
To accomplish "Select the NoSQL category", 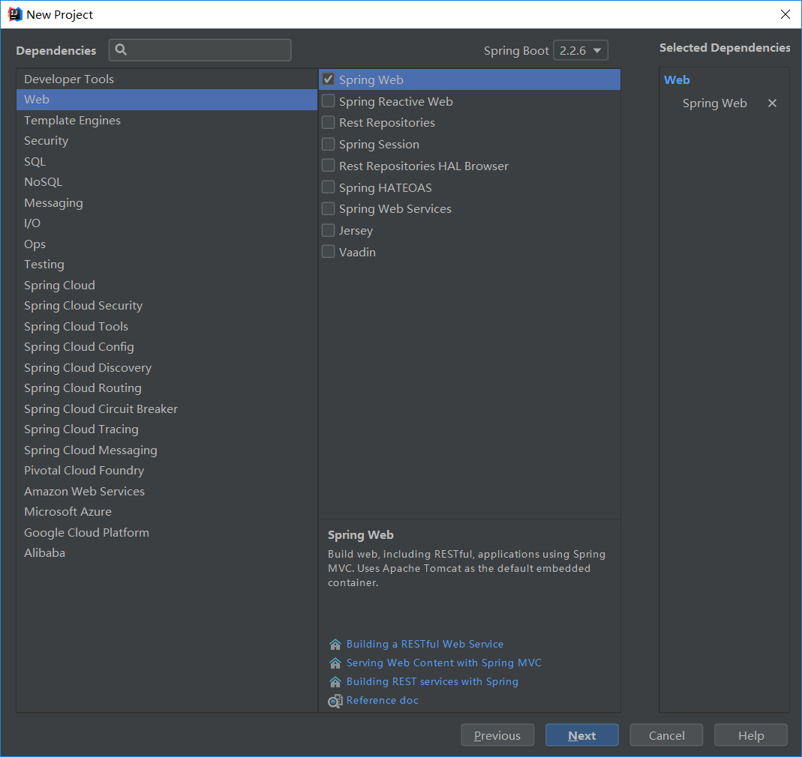I will tap(167, 182).
